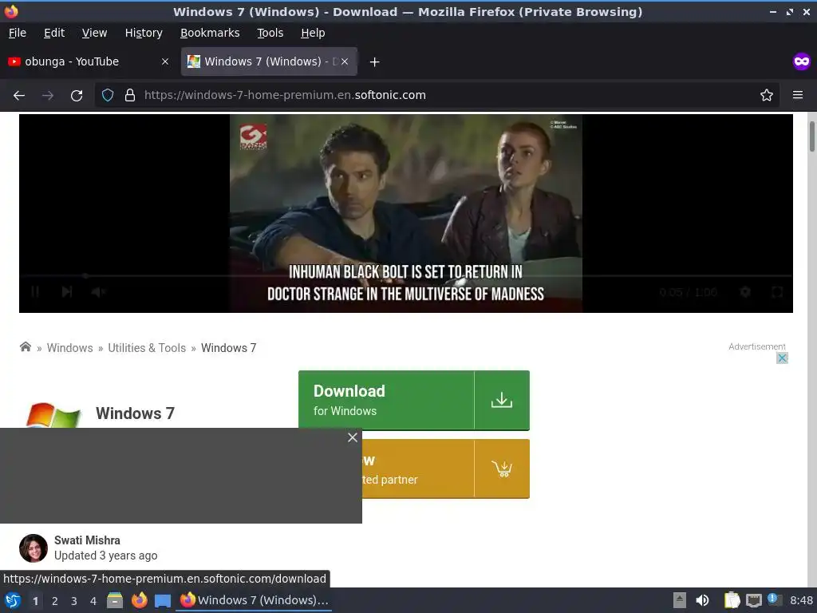This screenshot has width=817, height=613.
Task: Click the Windows 7 breadcrumb
Action: click(x=229, y=348)
